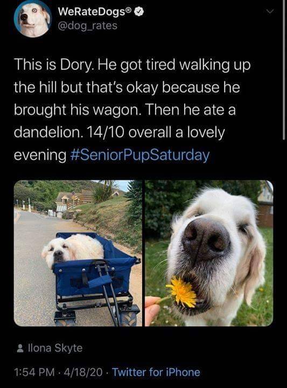This screenshot has width=287, height=388.
Task: Open the photo of dog in blue wagon
Action: click(78, 253)
